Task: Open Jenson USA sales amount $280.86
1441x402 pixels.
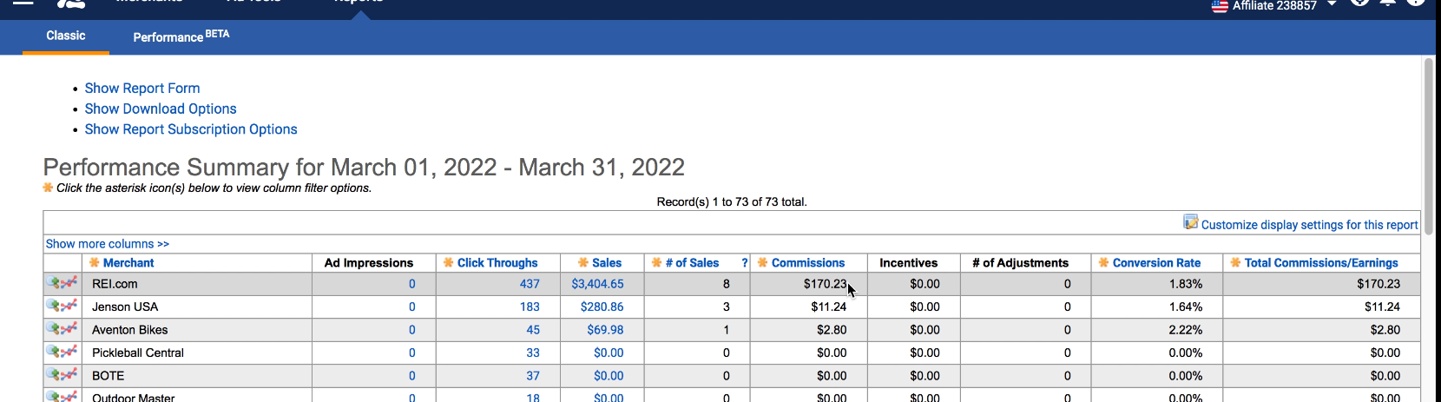Action: pyautogui.click(x=602, y=306)
